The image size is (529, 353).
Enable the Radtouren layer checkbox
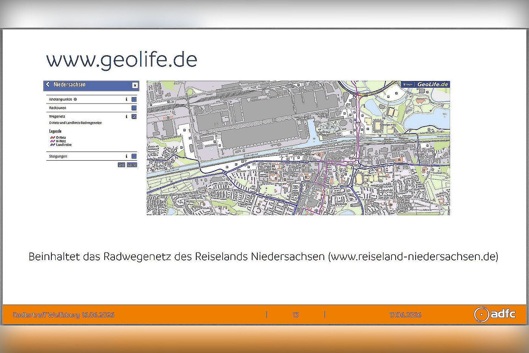[134, 108]
